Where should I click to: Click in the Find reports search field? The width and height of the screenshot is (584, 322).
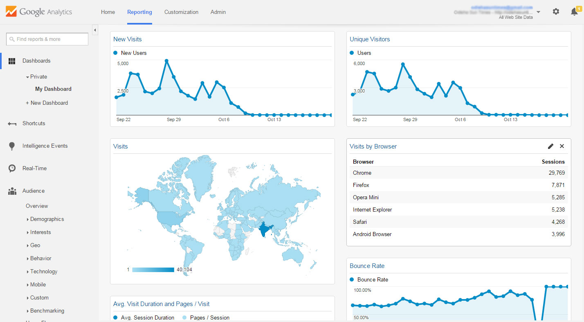47,39
